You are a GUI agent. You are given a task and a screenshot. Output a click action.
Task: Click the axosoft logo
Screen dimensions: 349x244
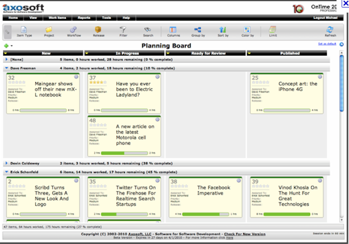23,8
